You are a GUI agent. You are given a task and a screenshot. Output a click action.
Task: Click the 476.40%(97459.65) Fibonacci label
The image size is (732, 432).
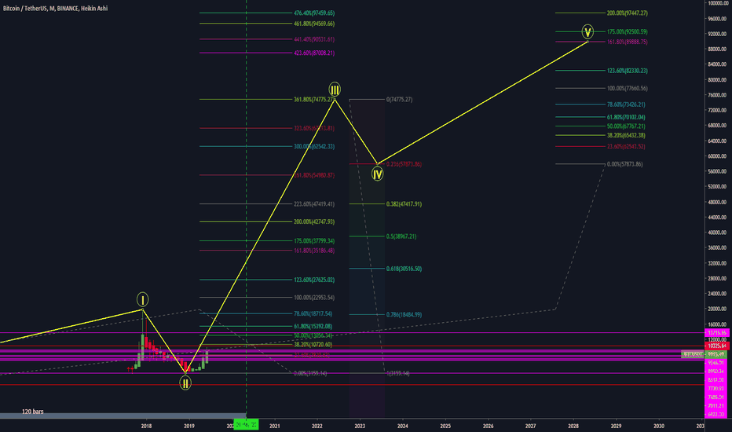314,13
